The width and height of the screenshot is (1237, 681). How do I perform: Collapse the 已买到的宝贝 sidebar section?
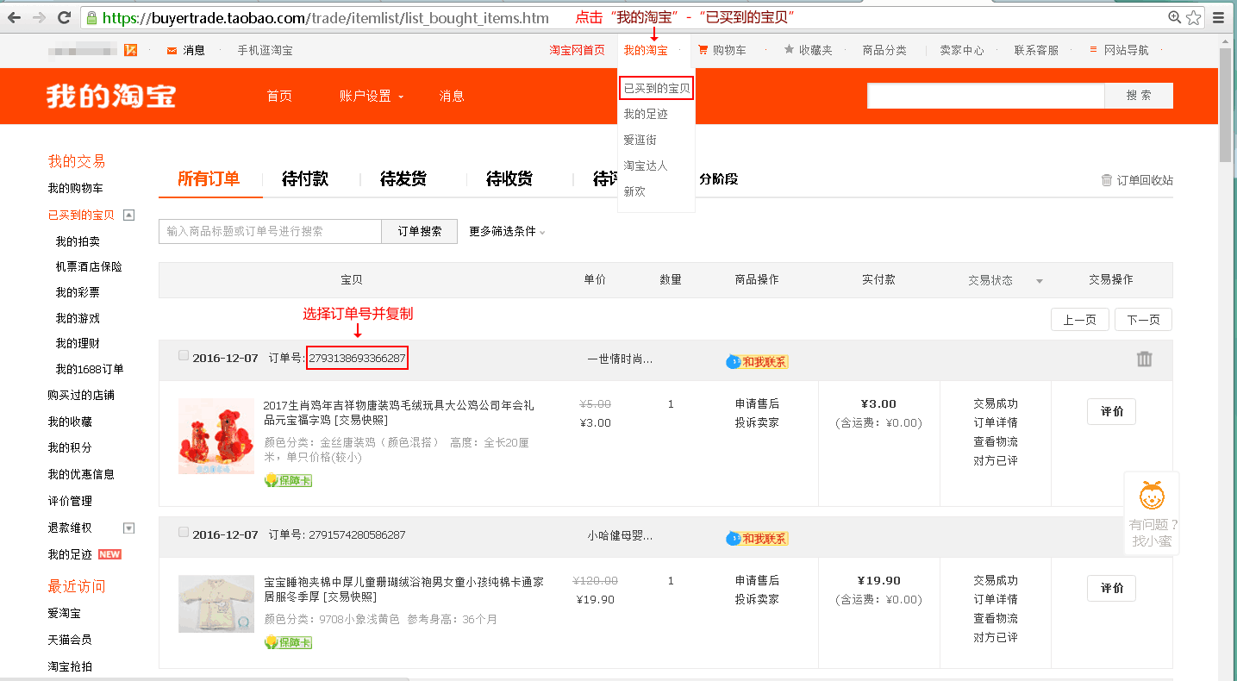pos(128,215)
